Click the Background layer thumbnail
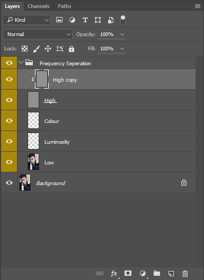This screenshot has height=280, width=204. [25, 182]
